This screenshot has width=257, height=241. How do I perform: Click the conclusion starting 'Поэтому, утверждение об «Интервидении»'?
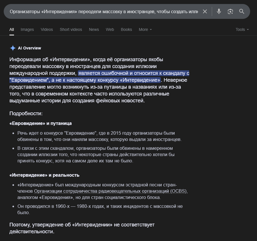coord(82,228)
